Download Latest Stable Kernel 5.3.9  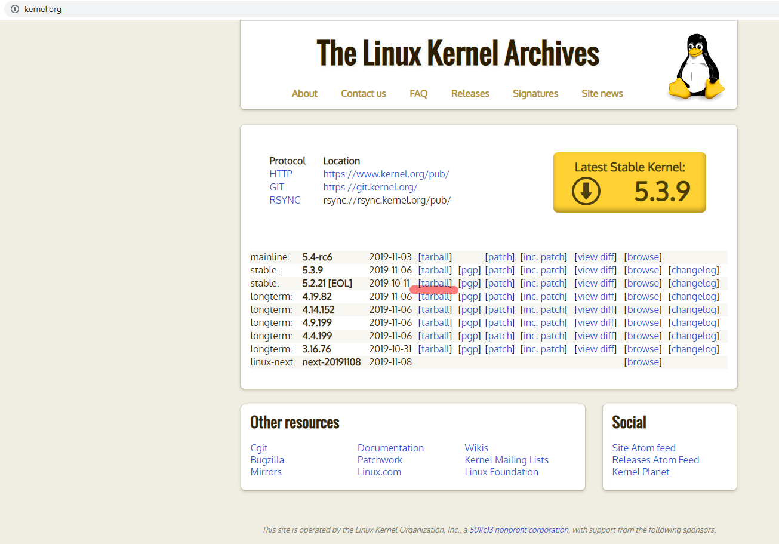[x=630, y=182]
